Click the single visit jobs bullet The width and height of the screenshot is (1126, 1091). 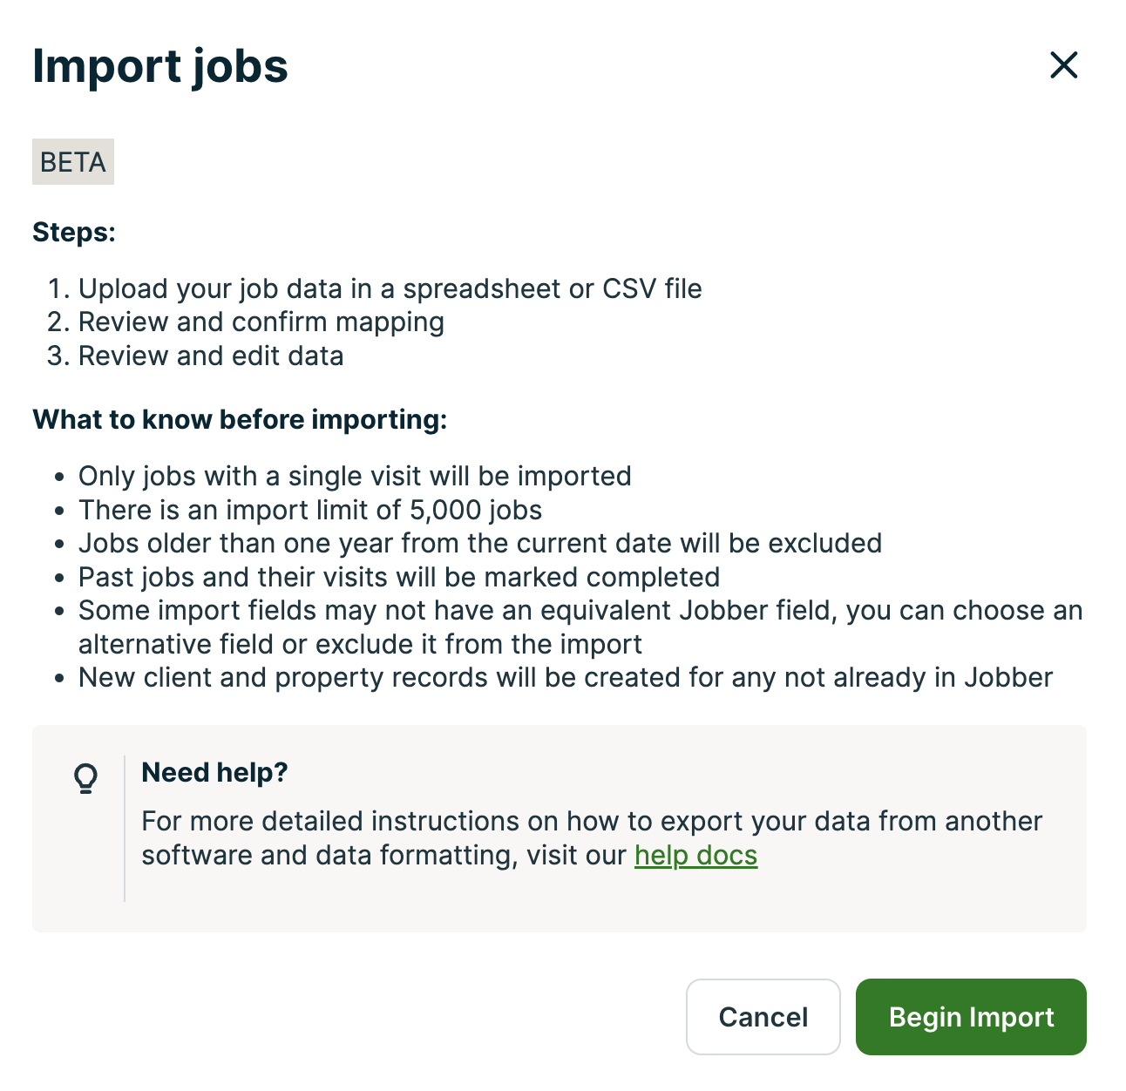pyautogui.click(x=355, y=477)
